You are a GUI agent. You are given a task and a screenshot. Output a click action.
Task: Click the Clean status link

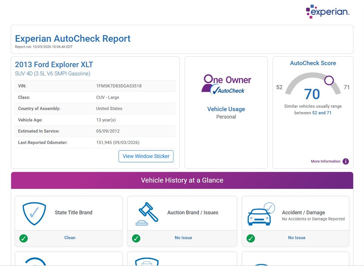coord(70,238)
